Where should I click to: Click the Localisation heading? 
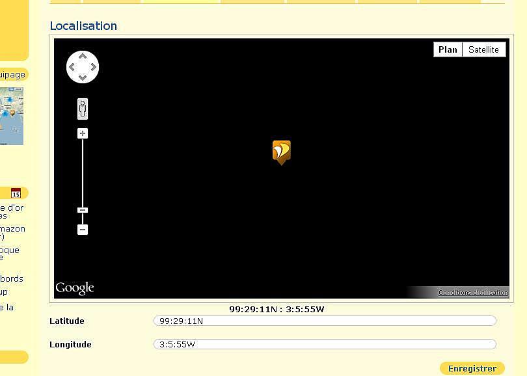[x=83, y=26]
